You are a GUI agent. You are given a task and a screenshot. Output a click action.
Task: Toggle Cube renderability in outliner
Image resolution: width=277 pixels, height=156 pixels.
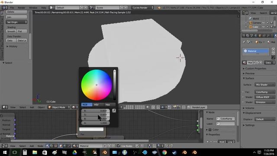[271, 27]
